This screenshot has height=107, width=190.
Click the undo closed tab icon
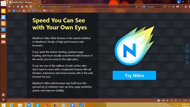(x=26, y=7)
